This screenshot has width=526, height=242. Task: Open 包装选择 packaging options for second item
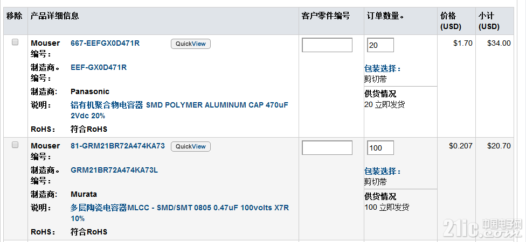pyautogui.click(x=383, y=172)
